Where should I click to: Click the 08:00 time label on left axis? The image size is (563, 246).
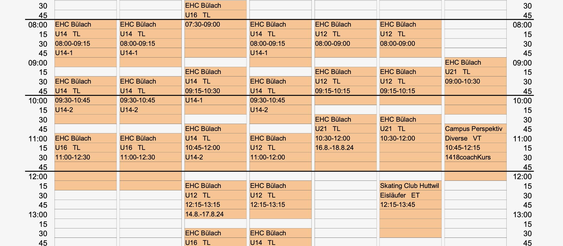[x=38, y=25]
